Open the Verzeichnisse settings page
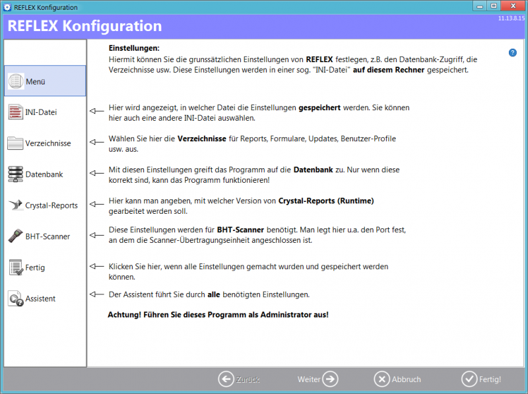 45,143
